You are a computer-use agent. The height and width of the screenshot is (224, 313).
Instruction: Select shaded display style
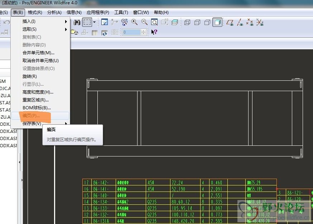pyautogui.click(x=217, y=22)
